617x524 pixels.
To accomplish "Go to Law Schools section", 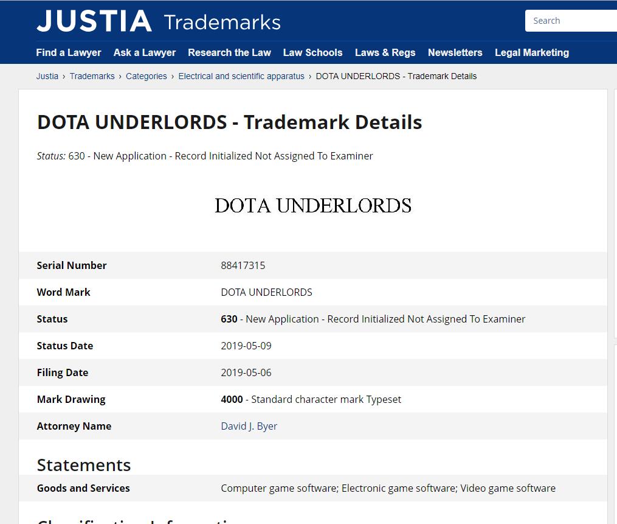I will pyautogui.click(x=313, y=52).
